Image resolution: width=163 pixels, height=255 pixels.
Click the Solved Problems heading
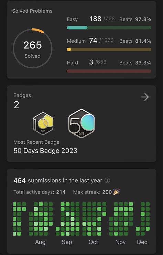[x=32, y=11]
